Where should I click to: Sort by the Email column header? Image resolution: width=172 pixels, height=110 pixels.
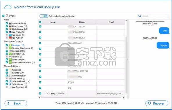point(111,22)
